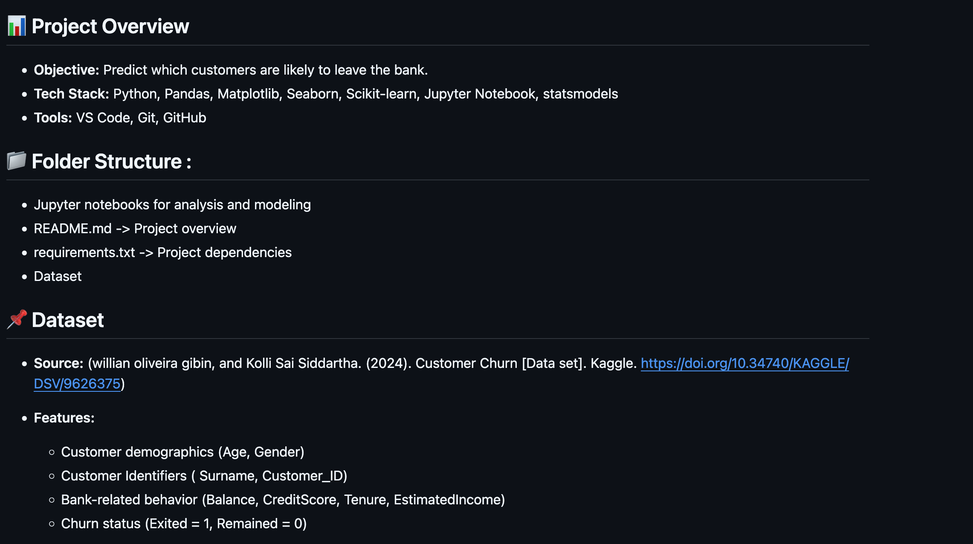Click the red pushpin emoji beside Dataset

tap(17, 319)
